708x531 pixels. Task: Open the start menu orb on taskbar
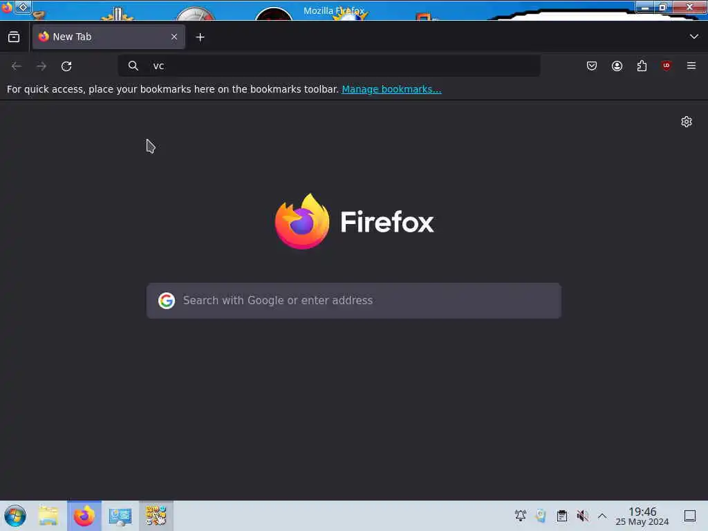click(15, 516)
